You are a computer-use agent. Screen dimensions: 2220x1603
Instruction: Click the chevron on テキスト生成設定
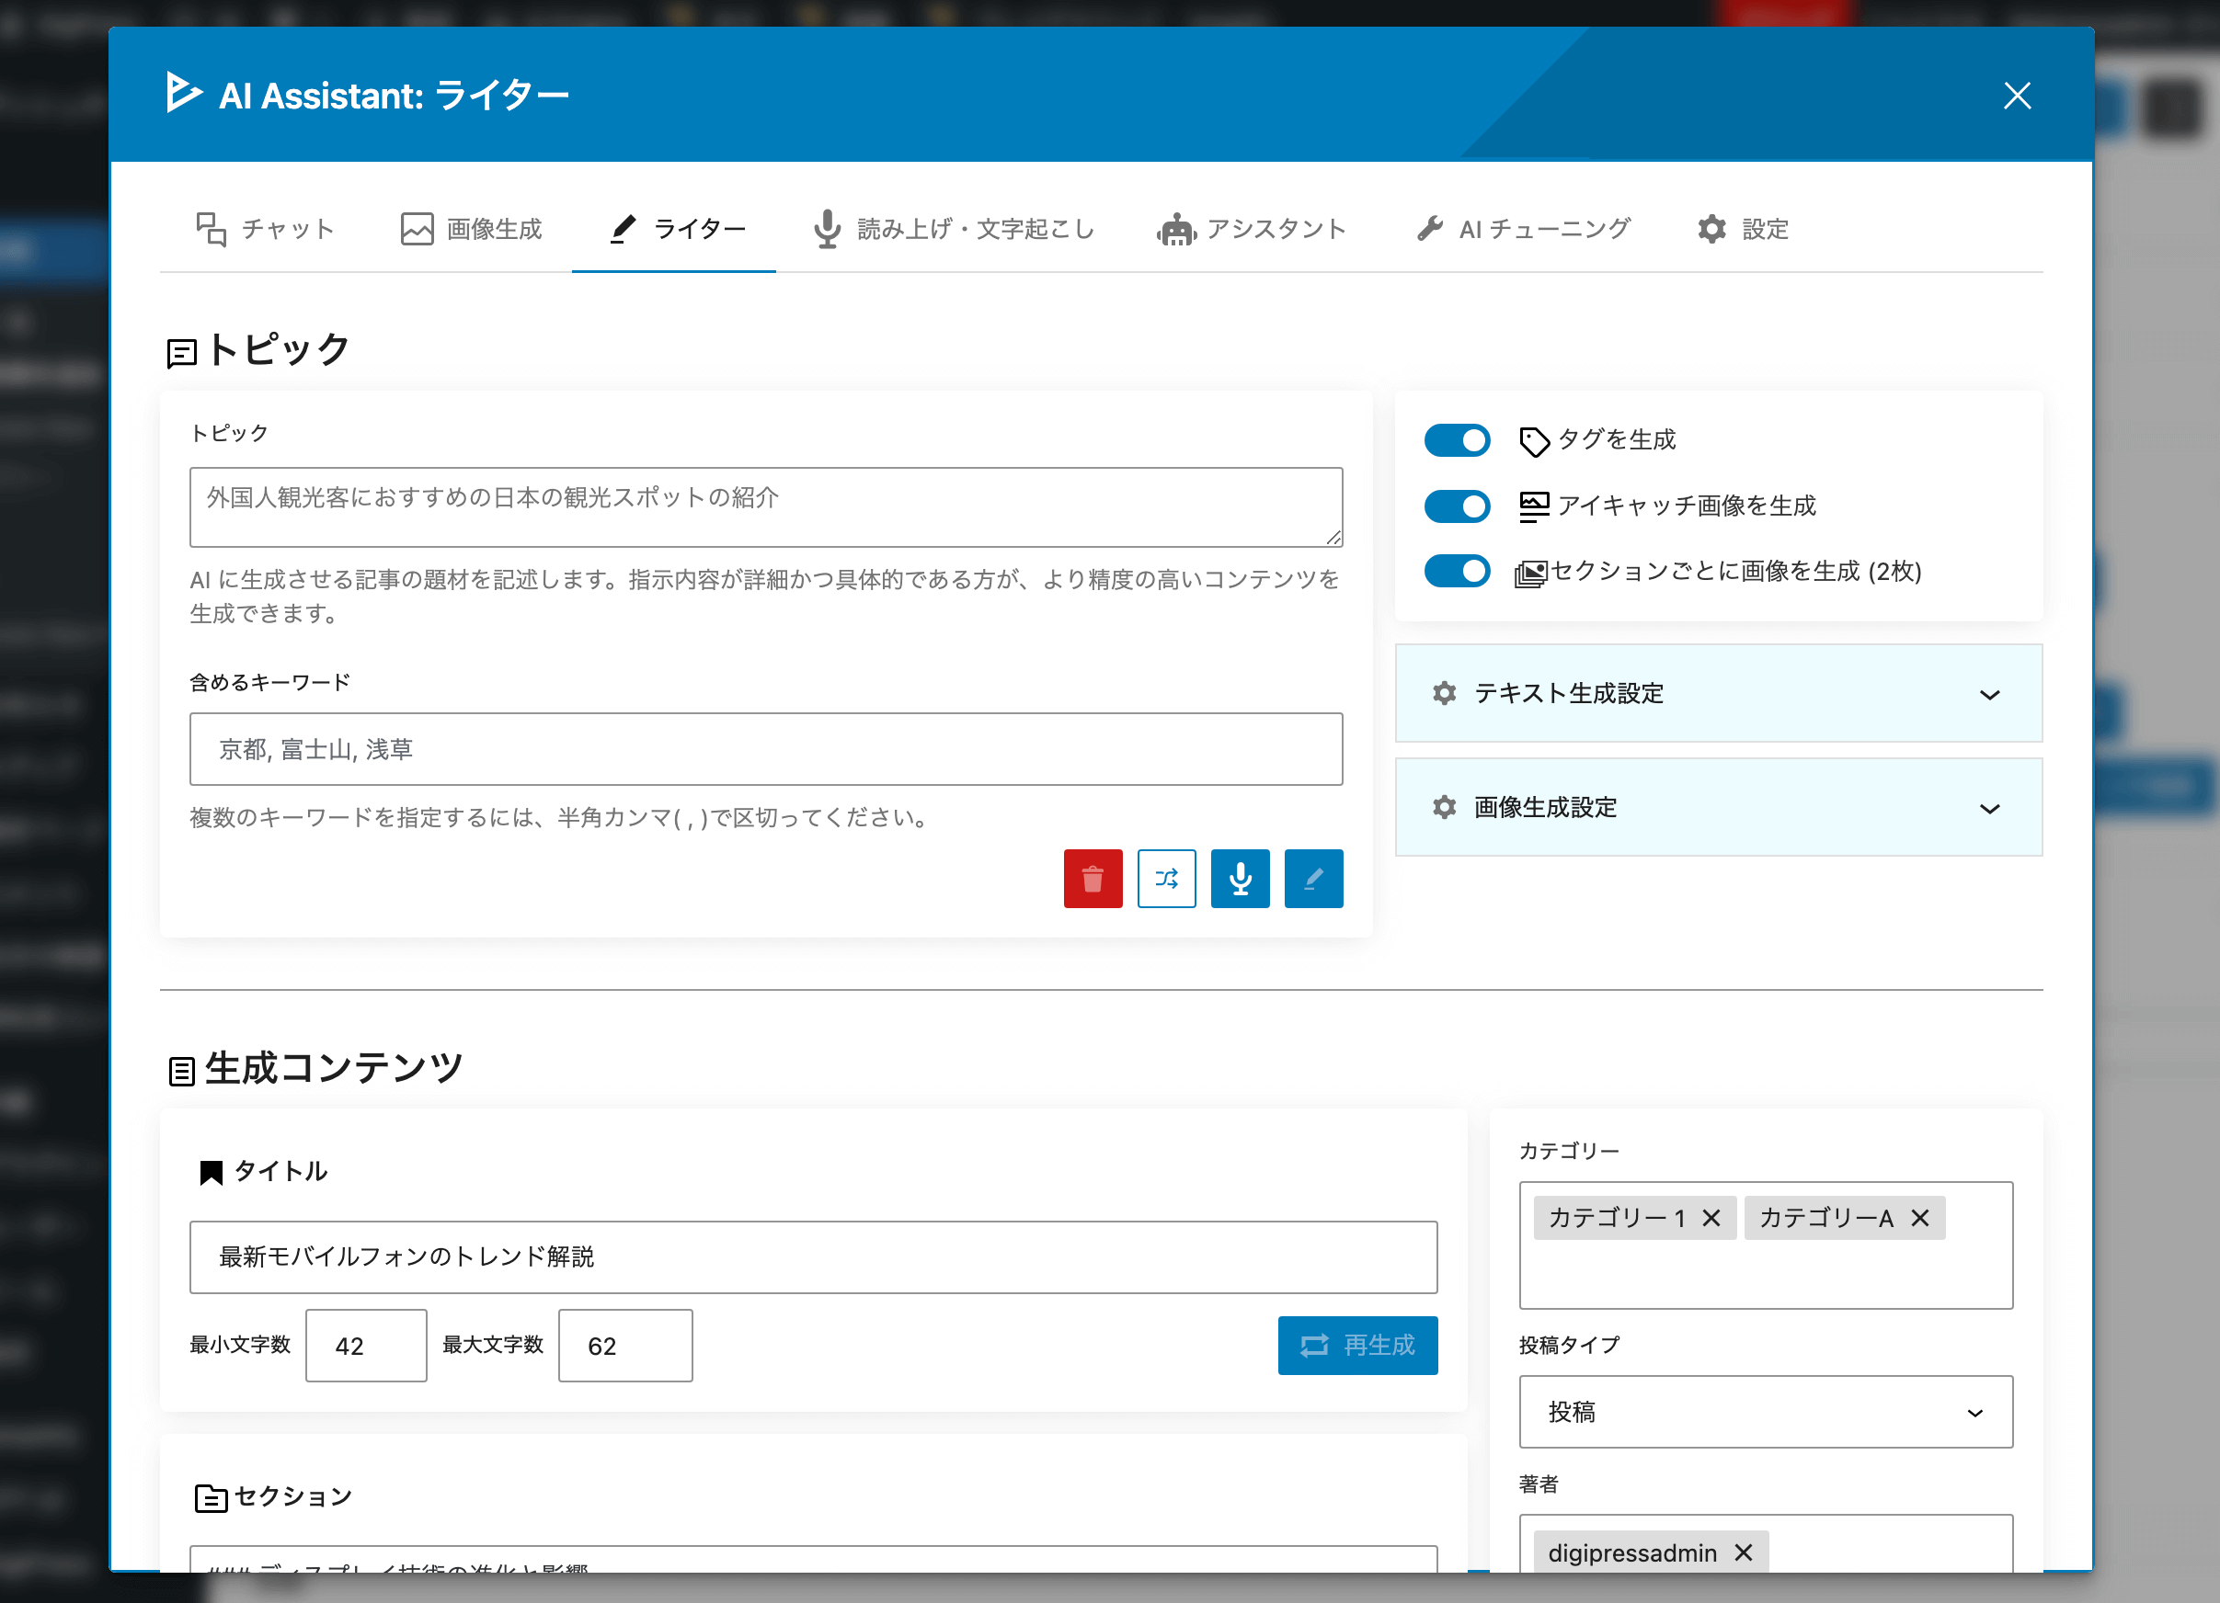click(1989, 694)
